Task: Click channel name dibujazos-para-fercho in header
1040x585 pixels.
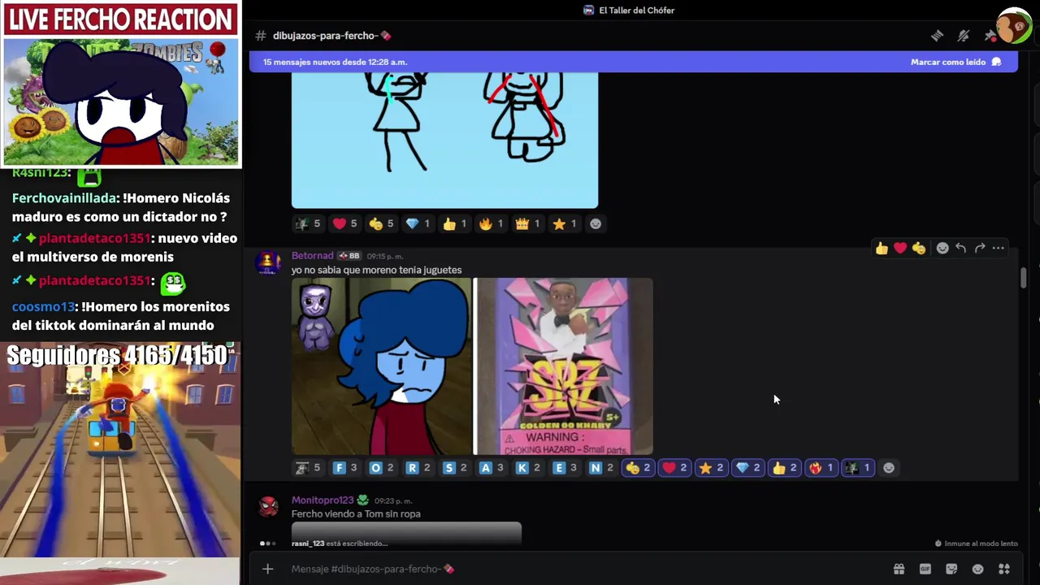Action: tap(331, 36)
